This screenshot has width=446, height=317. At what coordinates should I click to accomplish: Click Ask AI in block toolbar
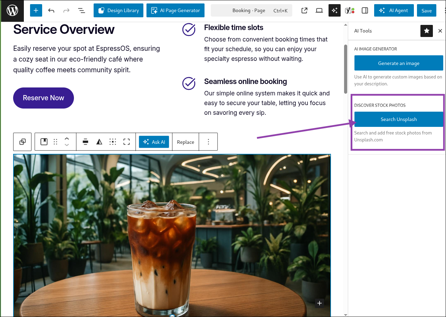154,142
